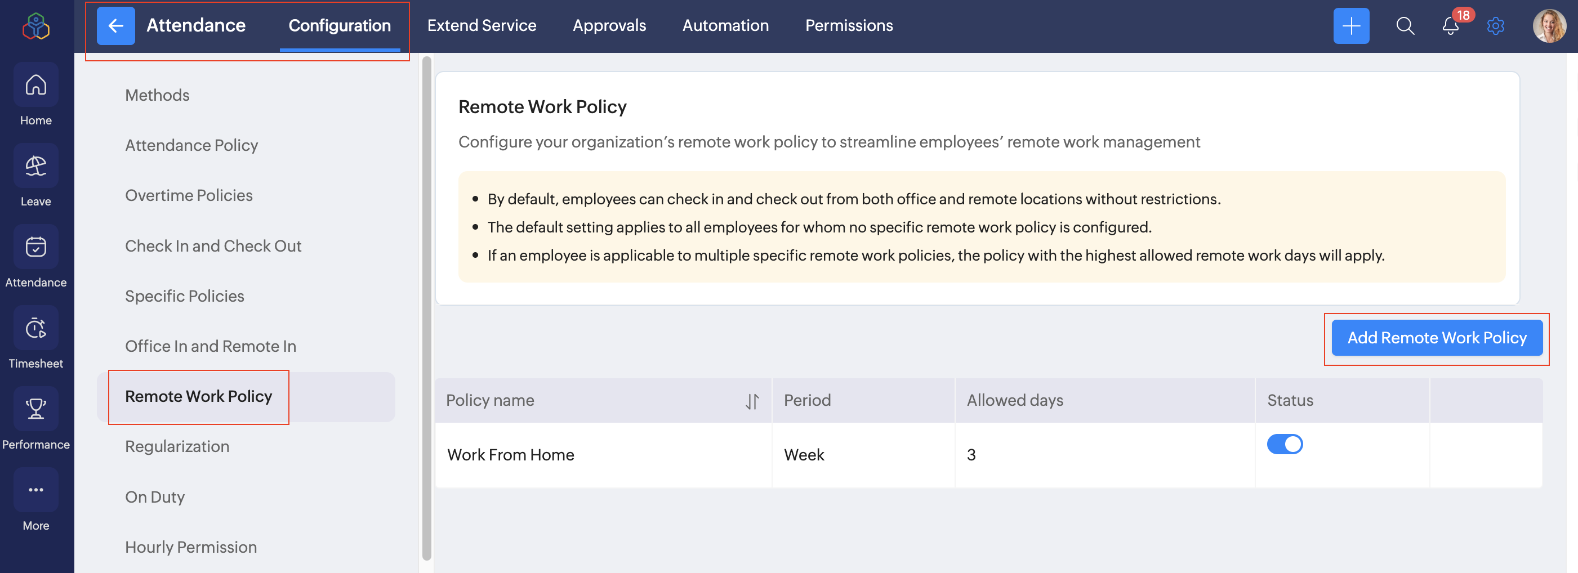Viewport: 1578px width, 573px height.
Task: Open the Leave module icon
Action: (x=35, y=166)
